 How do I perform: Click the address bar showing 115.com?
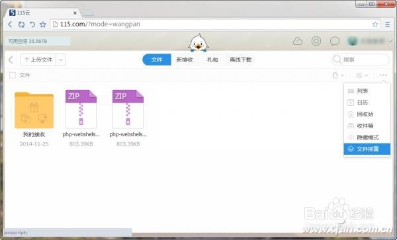point(214,24)
